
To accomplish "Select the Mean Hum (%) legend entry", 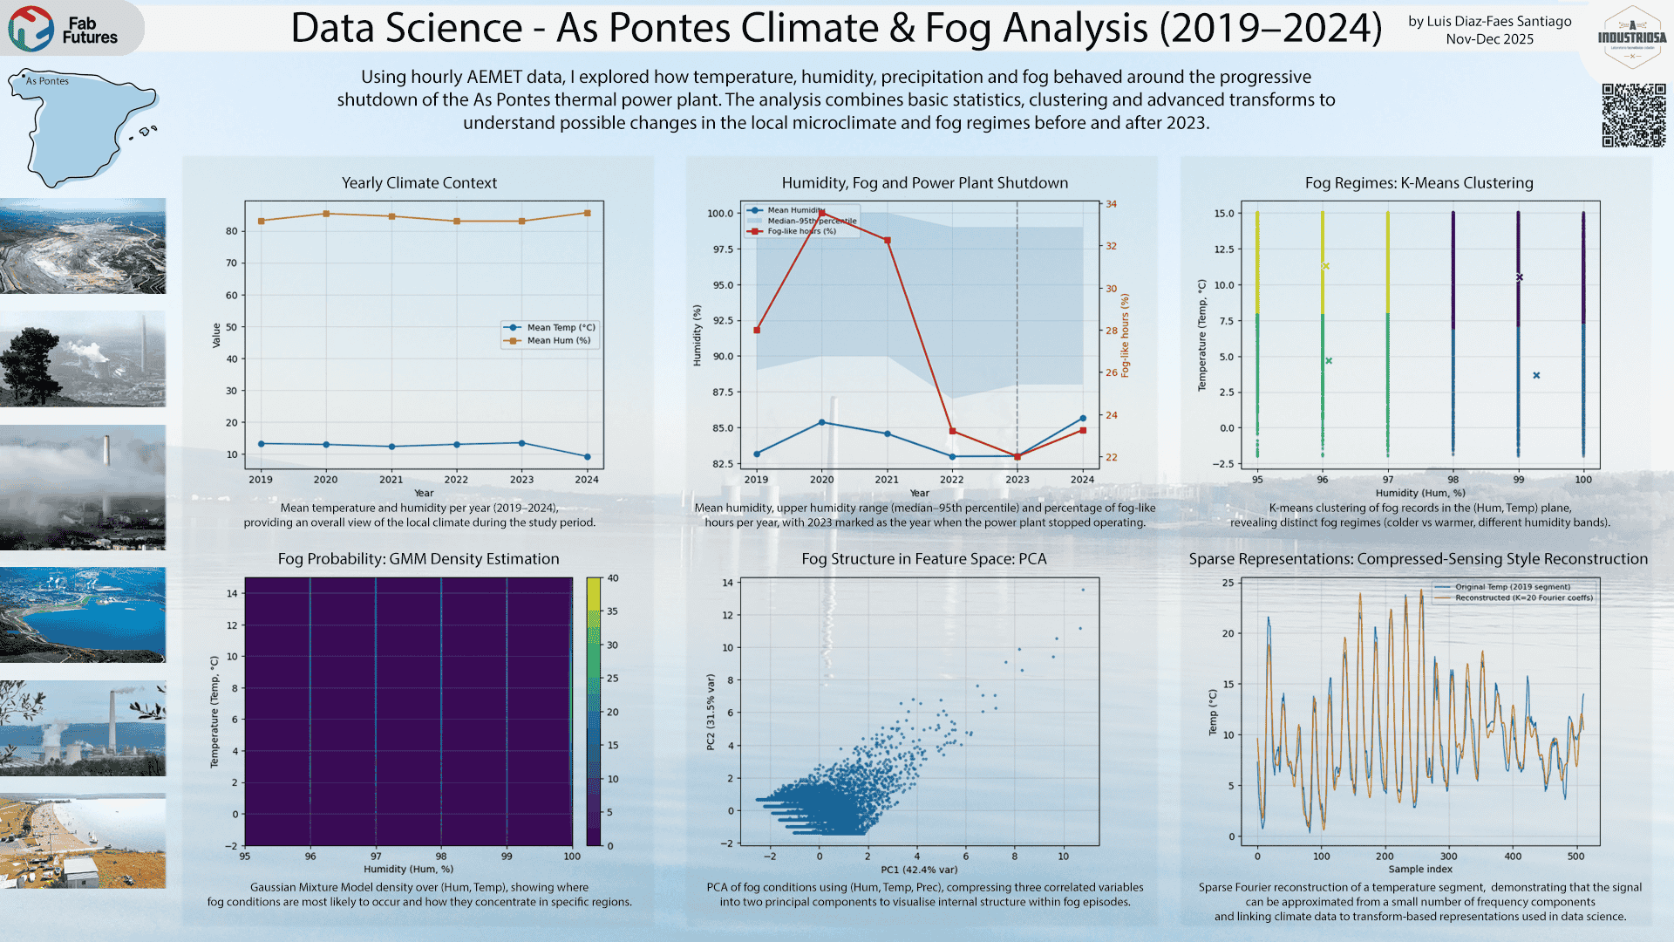I will click(x=550, y=341).
